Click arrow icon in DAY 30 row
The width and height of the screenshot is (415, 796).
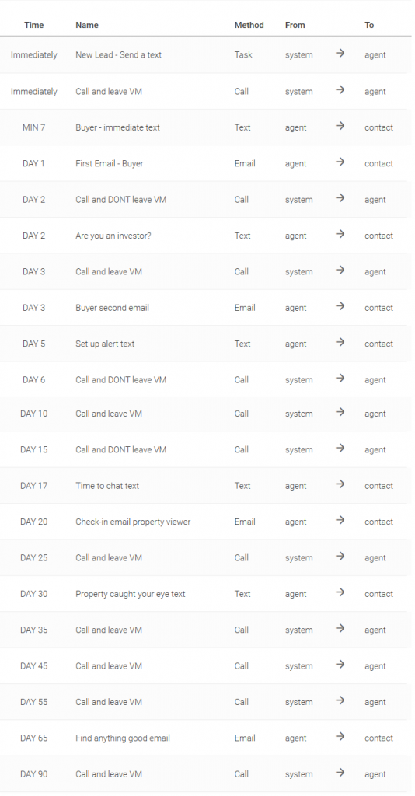coord(340,592)
